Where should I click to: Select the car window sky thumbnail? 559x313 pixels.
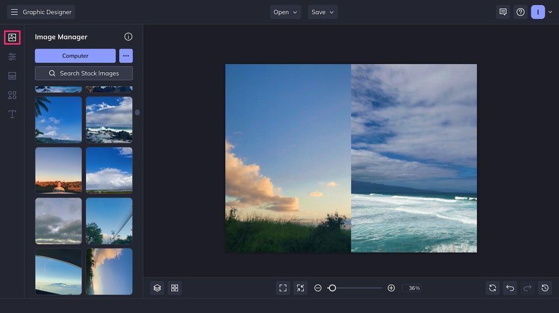tap(59, 272)
